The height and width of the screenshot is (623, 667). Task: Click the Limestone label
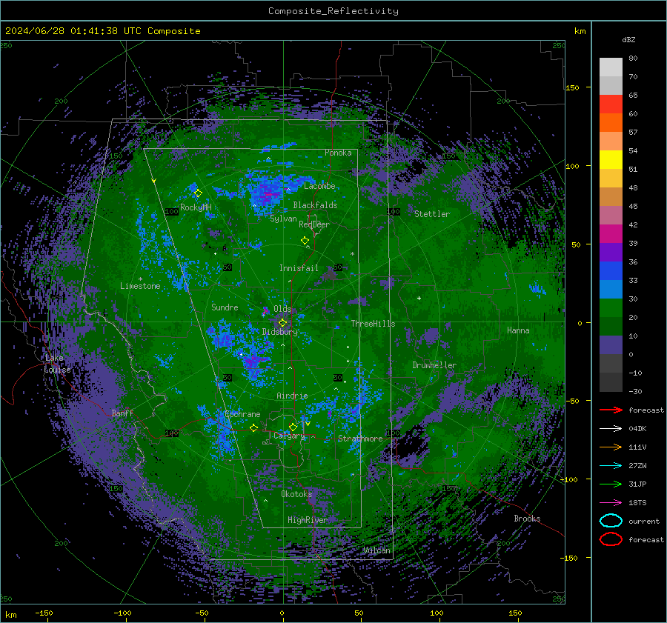pos(140,286)
